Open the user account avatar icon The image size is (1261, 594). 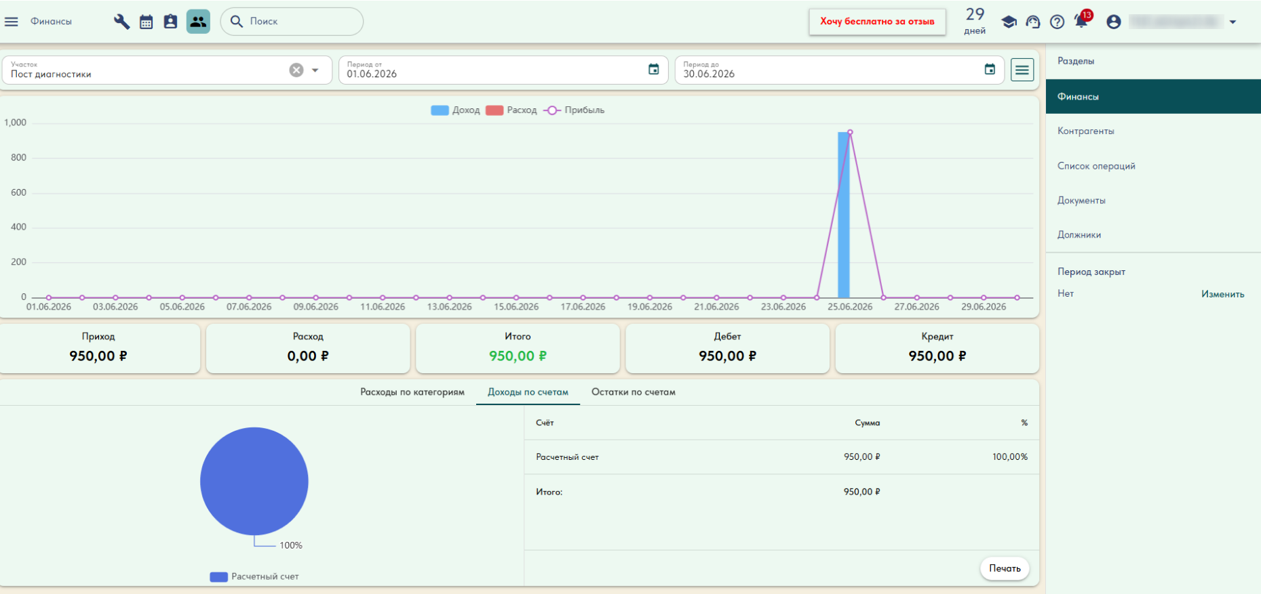tap(1113, 22)
